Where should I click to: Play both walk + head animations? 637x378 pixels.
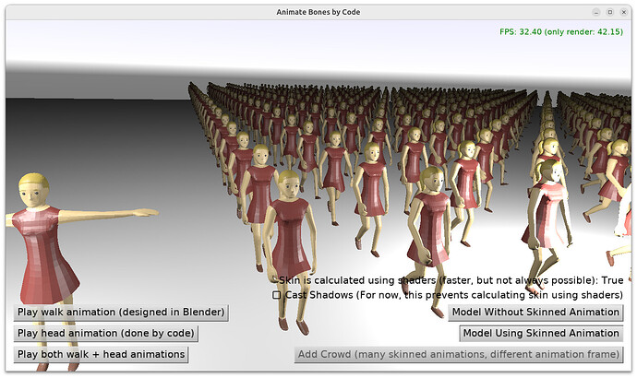coord(101,354)
